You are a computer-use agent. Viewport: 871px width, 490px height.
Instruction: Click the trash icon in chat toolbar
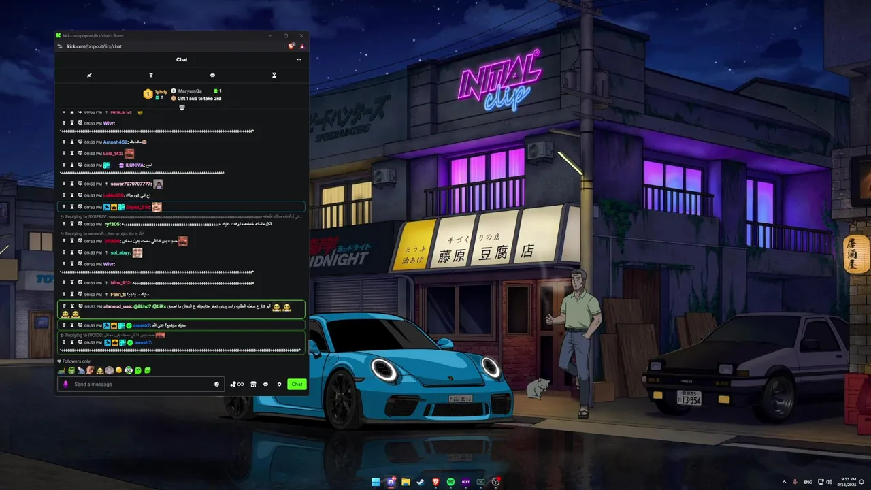(151, 76)
